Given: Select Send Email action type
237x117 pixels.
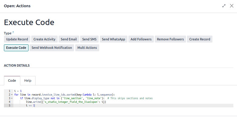Looking at the screenshot, I should click(69, 39).
